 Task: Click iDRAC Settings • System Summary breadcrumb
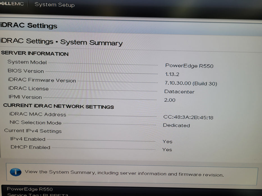[61, 42]
